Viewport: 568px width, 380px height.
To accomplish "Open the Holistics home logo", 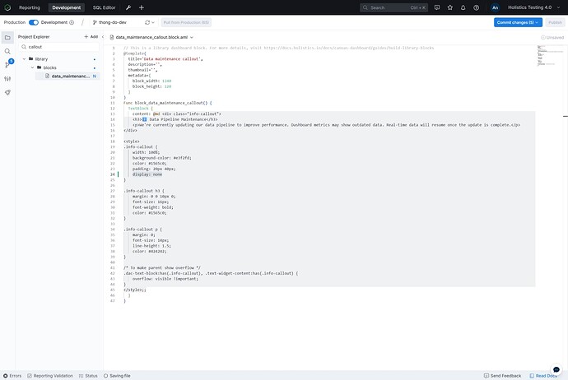I will [7, 7].
